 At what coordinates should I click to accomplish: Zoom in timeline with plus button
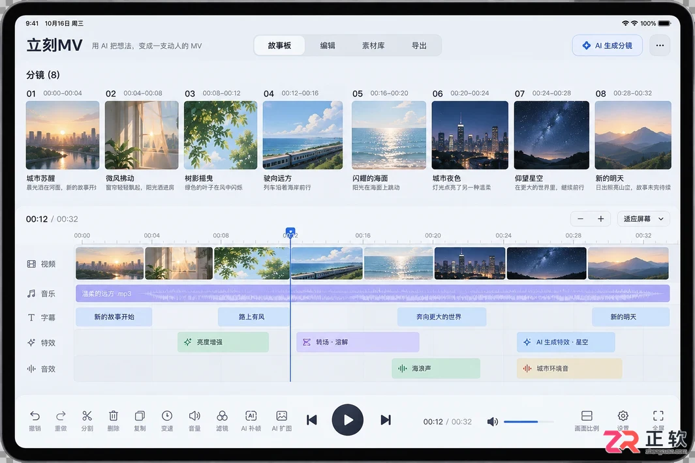[600, 219]
